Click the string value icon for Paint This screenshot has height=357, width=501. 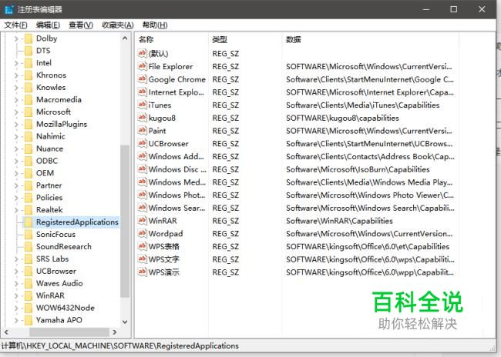pos(142,130)
